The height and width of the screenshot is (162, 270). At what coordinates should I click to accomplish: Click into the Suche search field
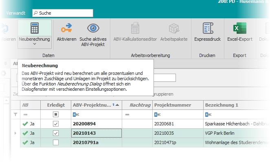(63, 13)
